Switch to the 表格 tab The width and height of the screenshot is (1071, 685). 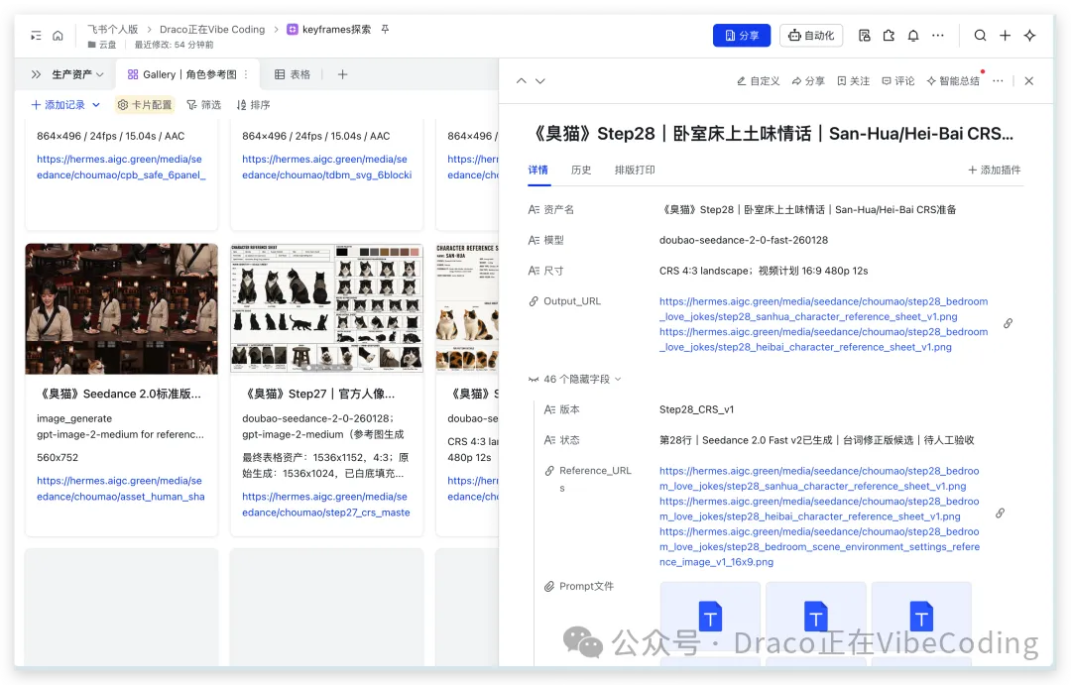293,74
